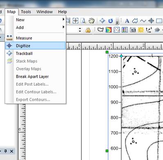Viewport: 163px width, 160px height.
Task: Close the docked panel with the X
Action: (11, 151)
